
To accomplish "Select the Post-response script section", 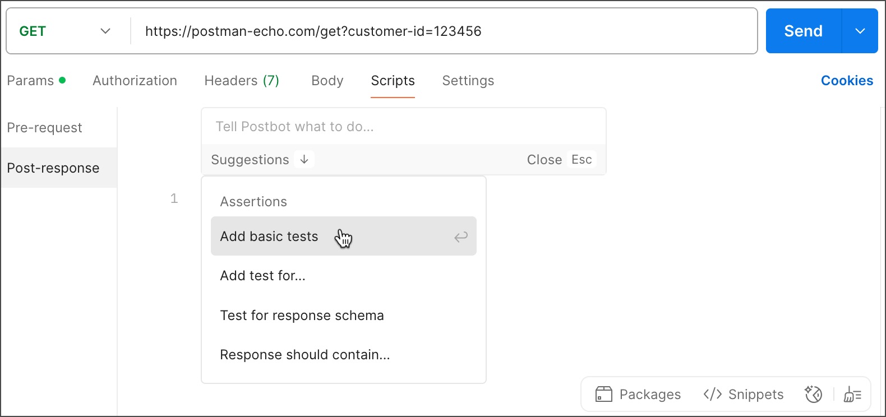I will [53, 168].
